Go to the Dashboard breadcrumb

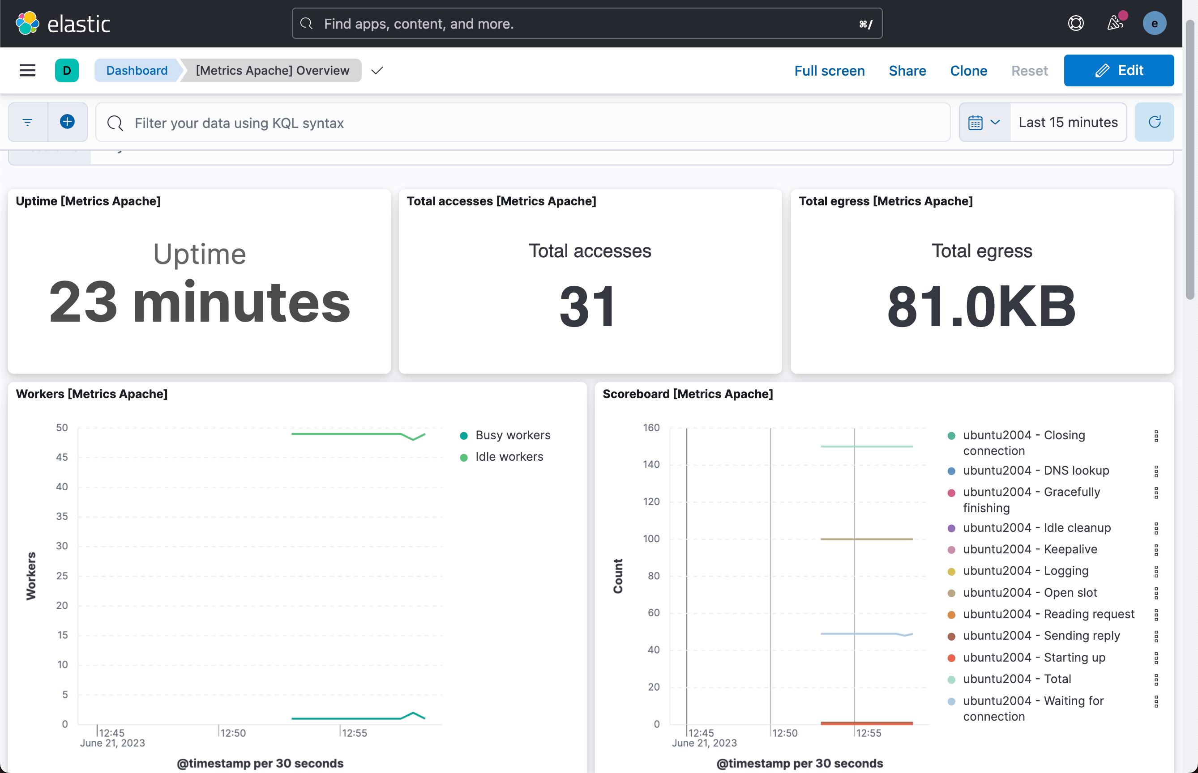(137, 70)
